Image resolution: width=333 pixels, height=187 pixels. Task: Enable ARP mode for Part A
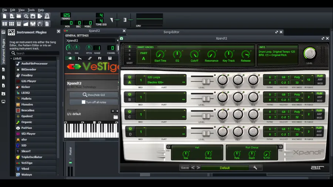(x=320, y=79)
